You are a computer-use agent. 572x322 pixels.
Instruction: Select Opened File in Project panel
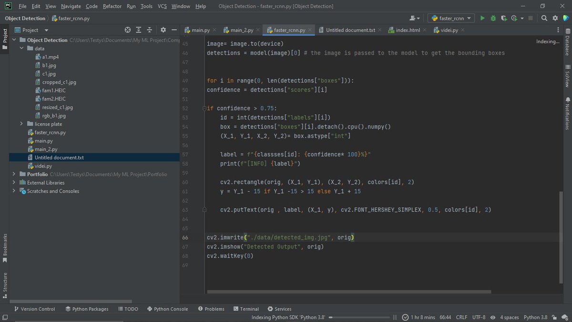click(x=128, y=29)
